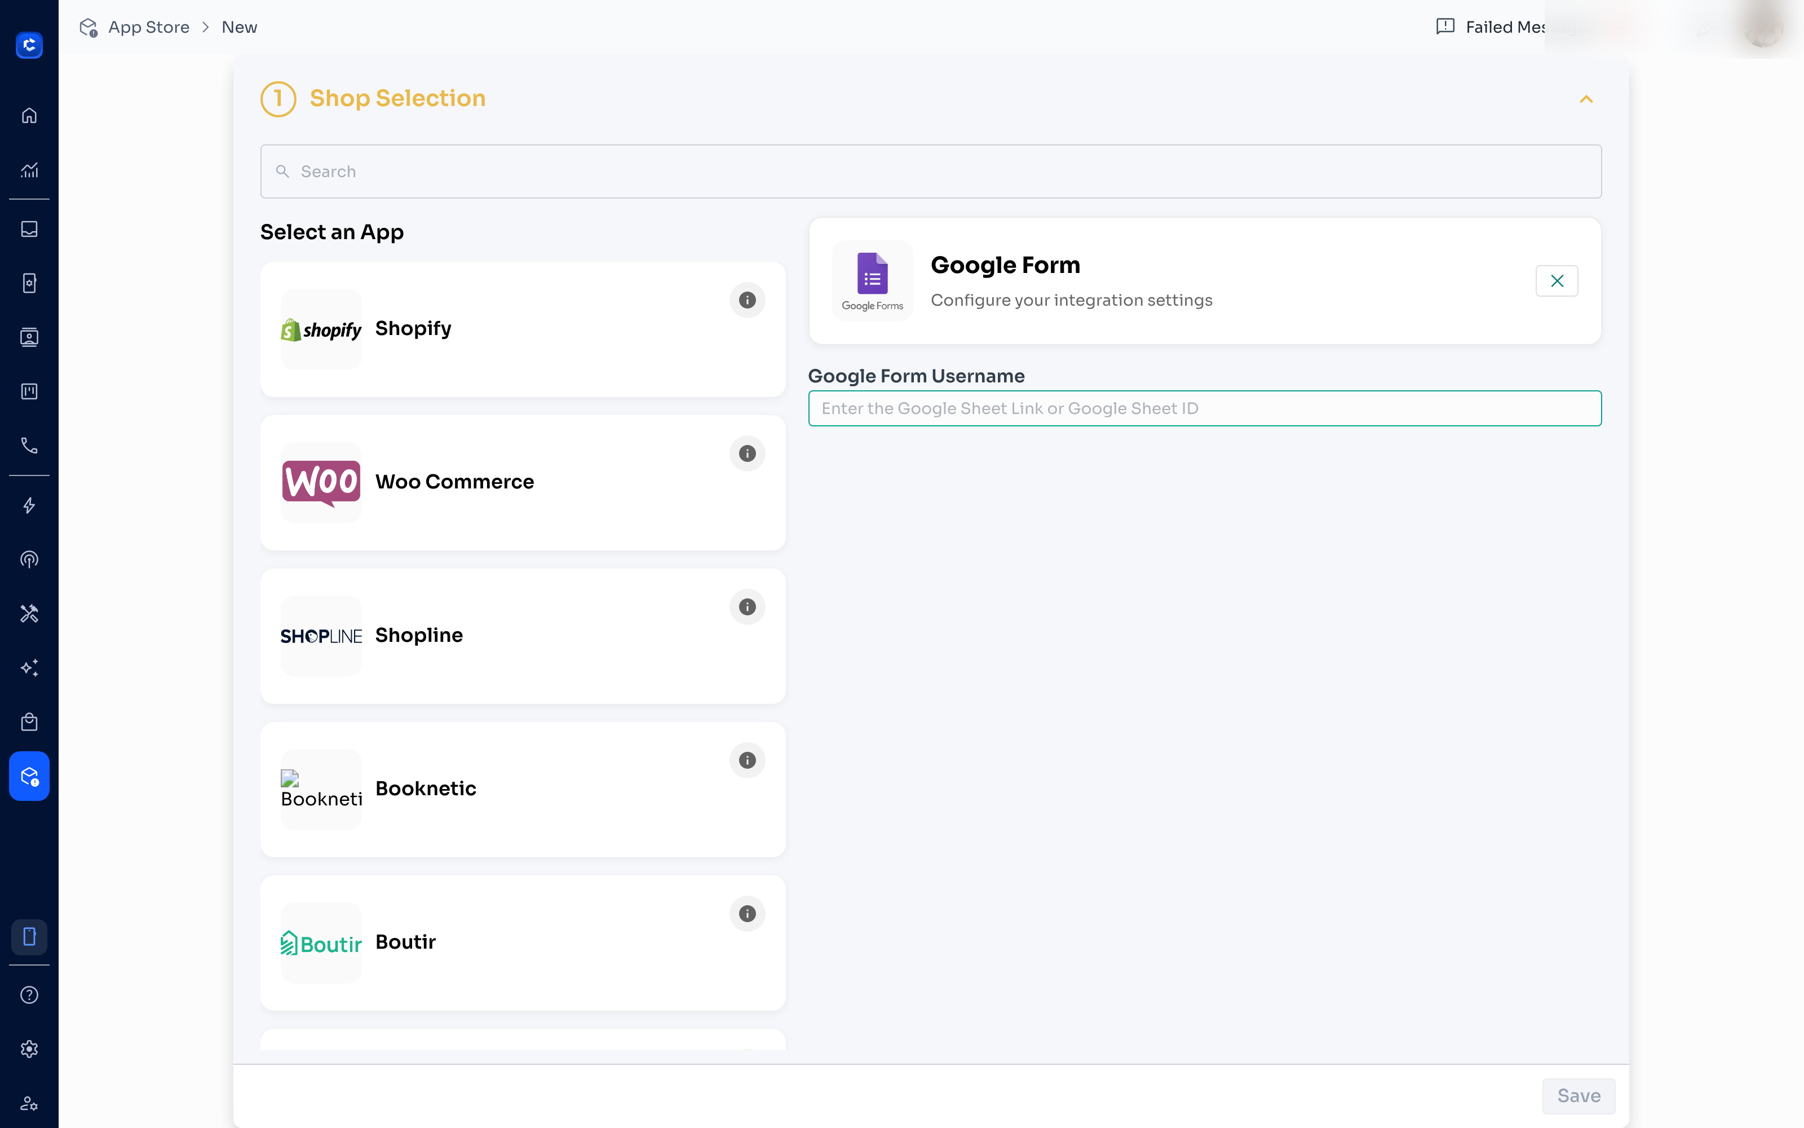Show info for Woo Commerce app
The image size is (1804, 1128).
pos(747,453)
